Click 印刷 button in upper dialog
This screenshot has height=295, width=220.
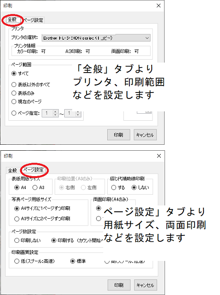pos(119,135)
